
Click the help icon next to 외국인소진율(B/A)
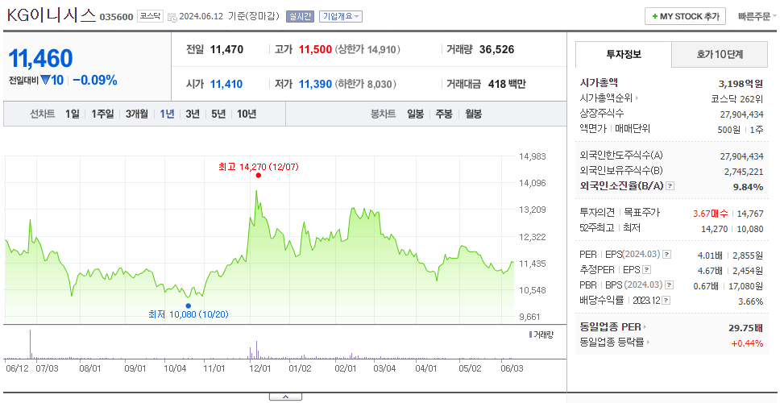[x=670, y=186]
